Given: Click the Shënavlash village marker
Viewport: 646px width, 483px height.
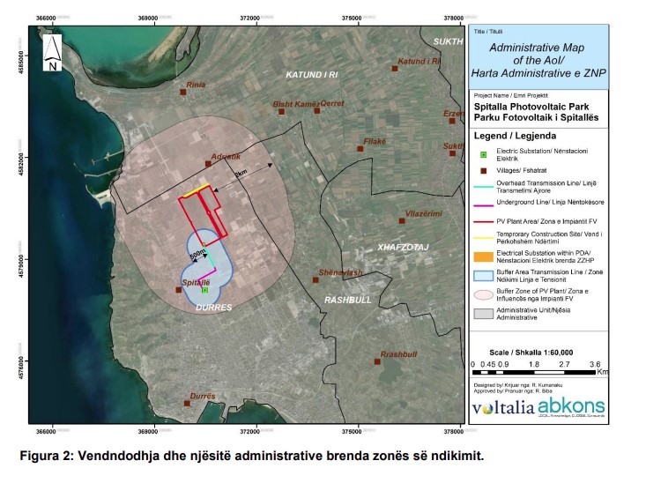Looking at the screenshot, I should 316,279.
